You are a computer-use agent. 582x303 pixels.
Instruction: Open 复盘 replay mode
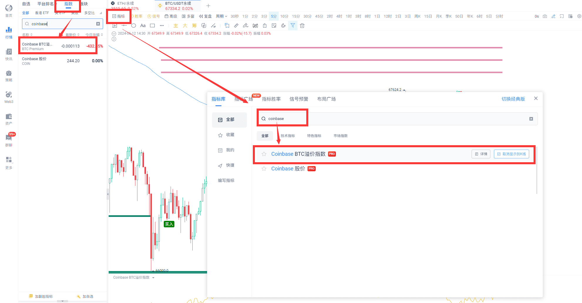click(205, 16)
